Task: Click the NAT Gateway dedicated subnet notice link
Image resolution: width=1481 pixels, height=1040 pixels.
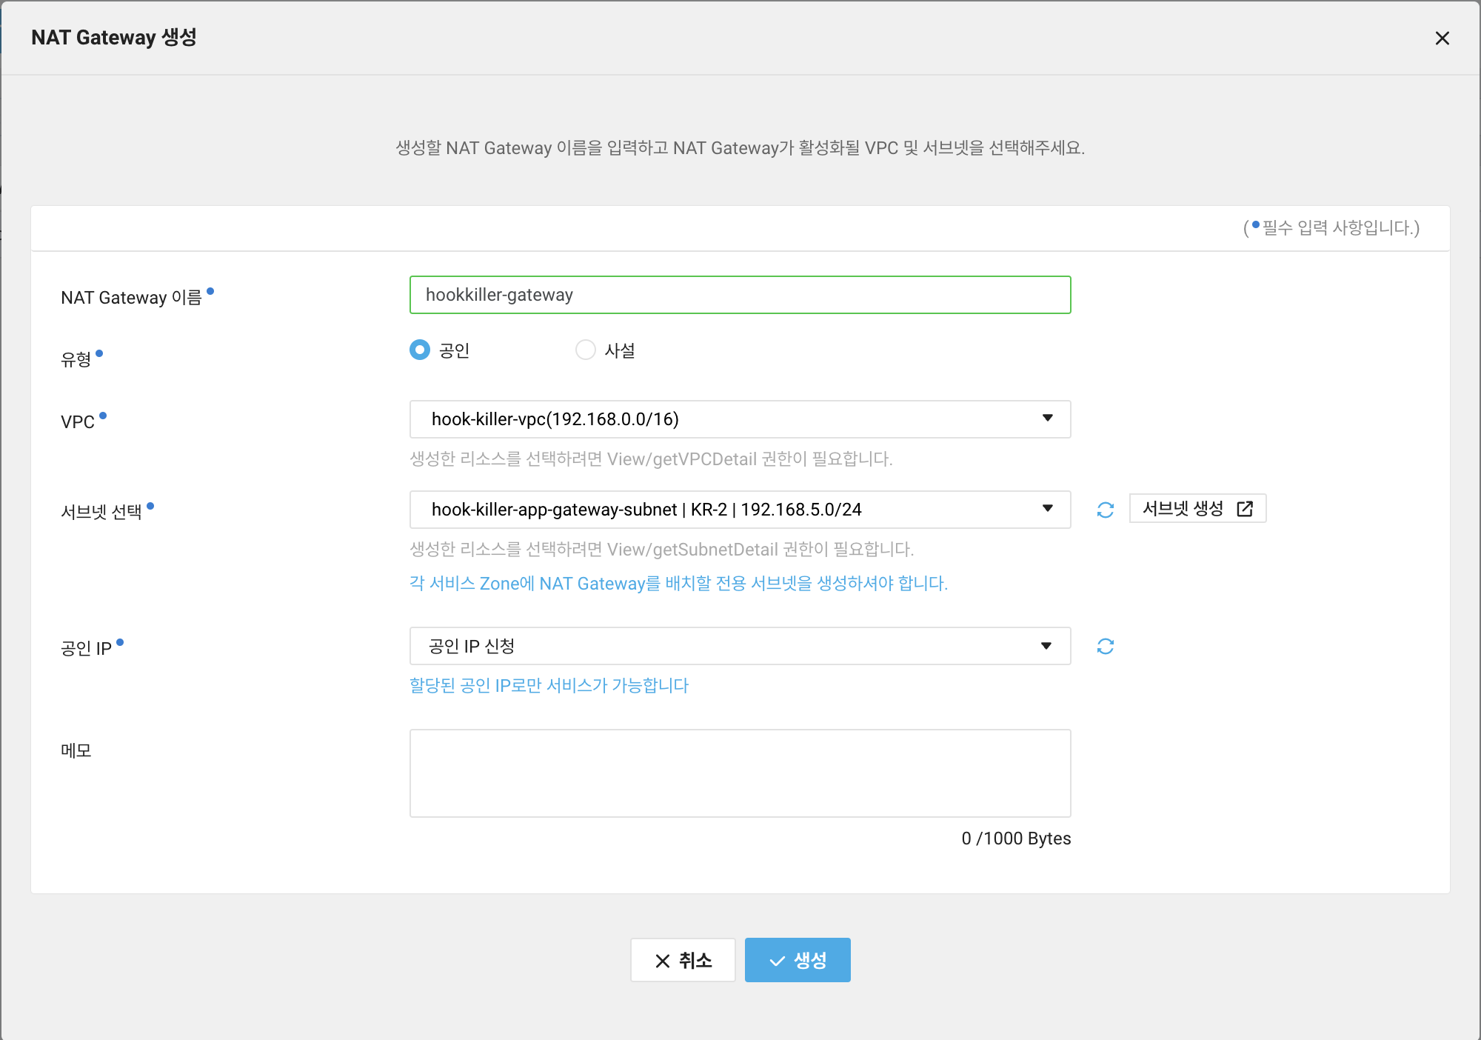Action: point(678,584)
